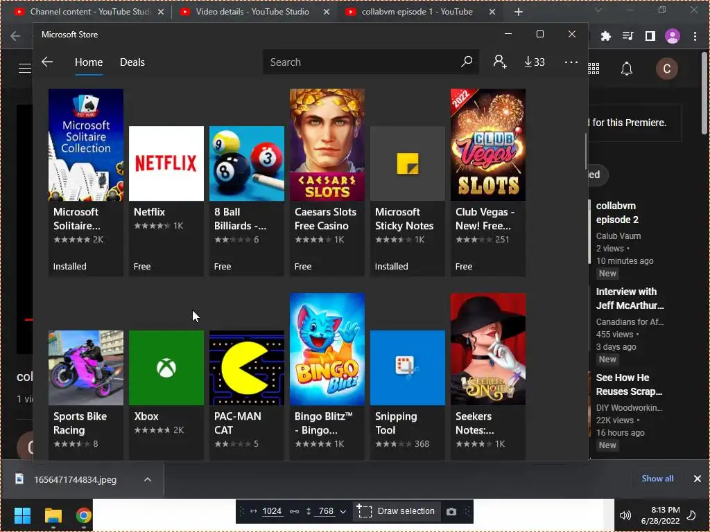710x532 pixels.
Task: Open collabvm episode 2 video link
Action: point(617,213)
